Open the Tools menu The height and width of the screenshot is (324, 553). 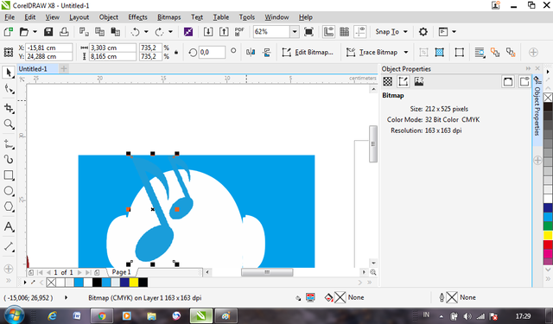[x=246, y=17]
